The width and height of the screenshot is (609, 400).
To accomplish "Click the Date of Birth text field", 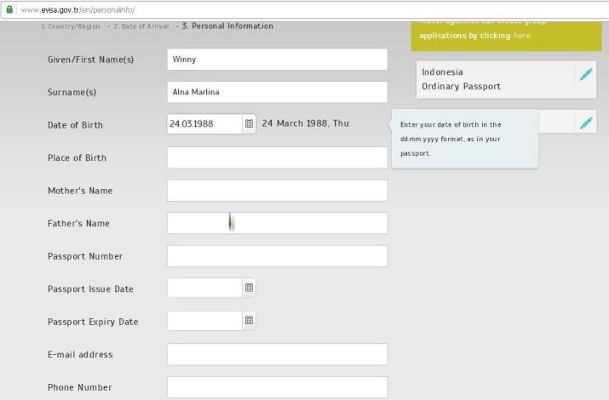I will click(x=204, y=123).
